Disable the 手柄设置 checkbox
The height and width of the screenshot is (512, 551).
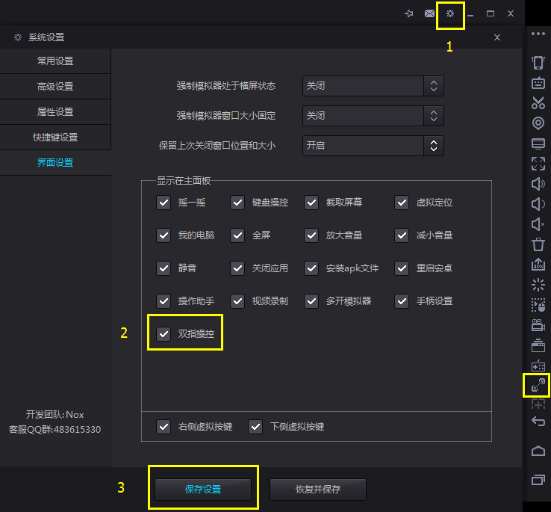[402, 301]
